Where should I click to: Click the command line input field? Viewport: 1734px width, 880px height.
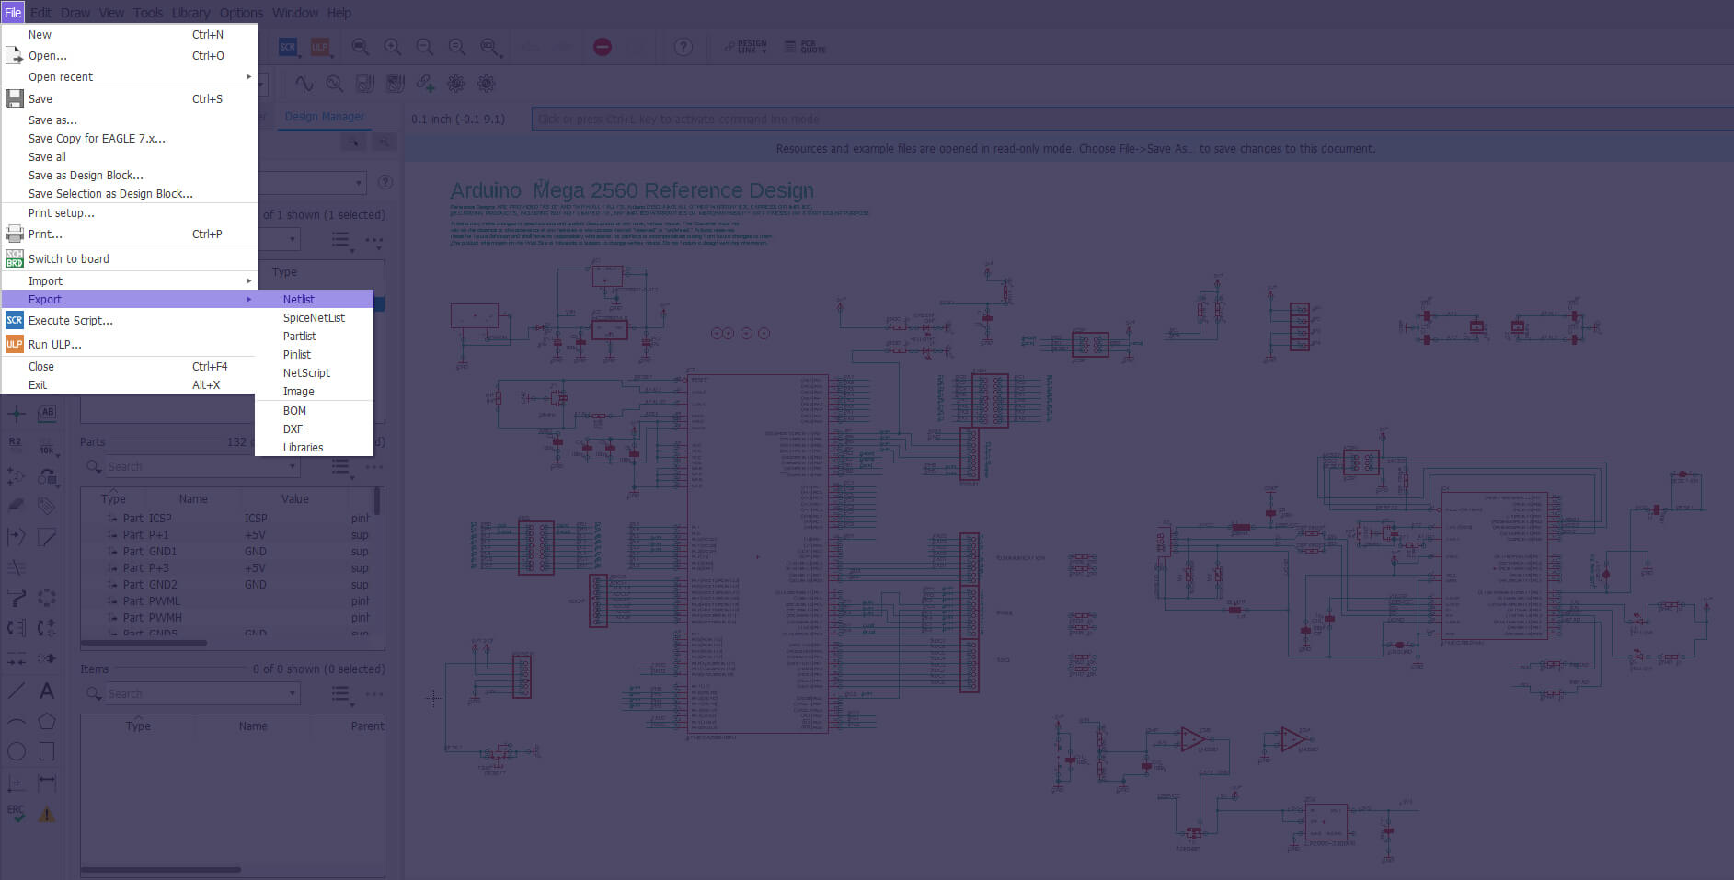(1132, 119)
